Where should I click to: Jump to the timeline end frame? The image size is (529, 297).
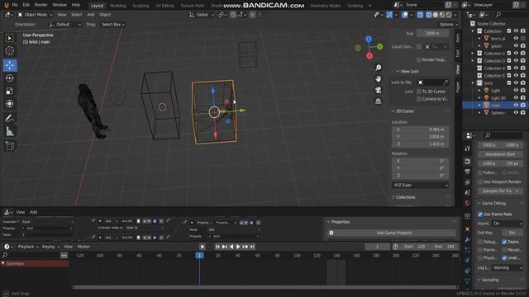(252, 247)
